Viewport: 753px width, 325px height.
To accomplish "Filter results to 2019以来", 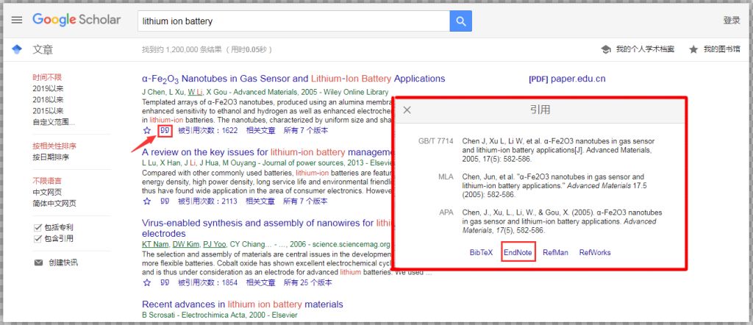I will 48,88.
